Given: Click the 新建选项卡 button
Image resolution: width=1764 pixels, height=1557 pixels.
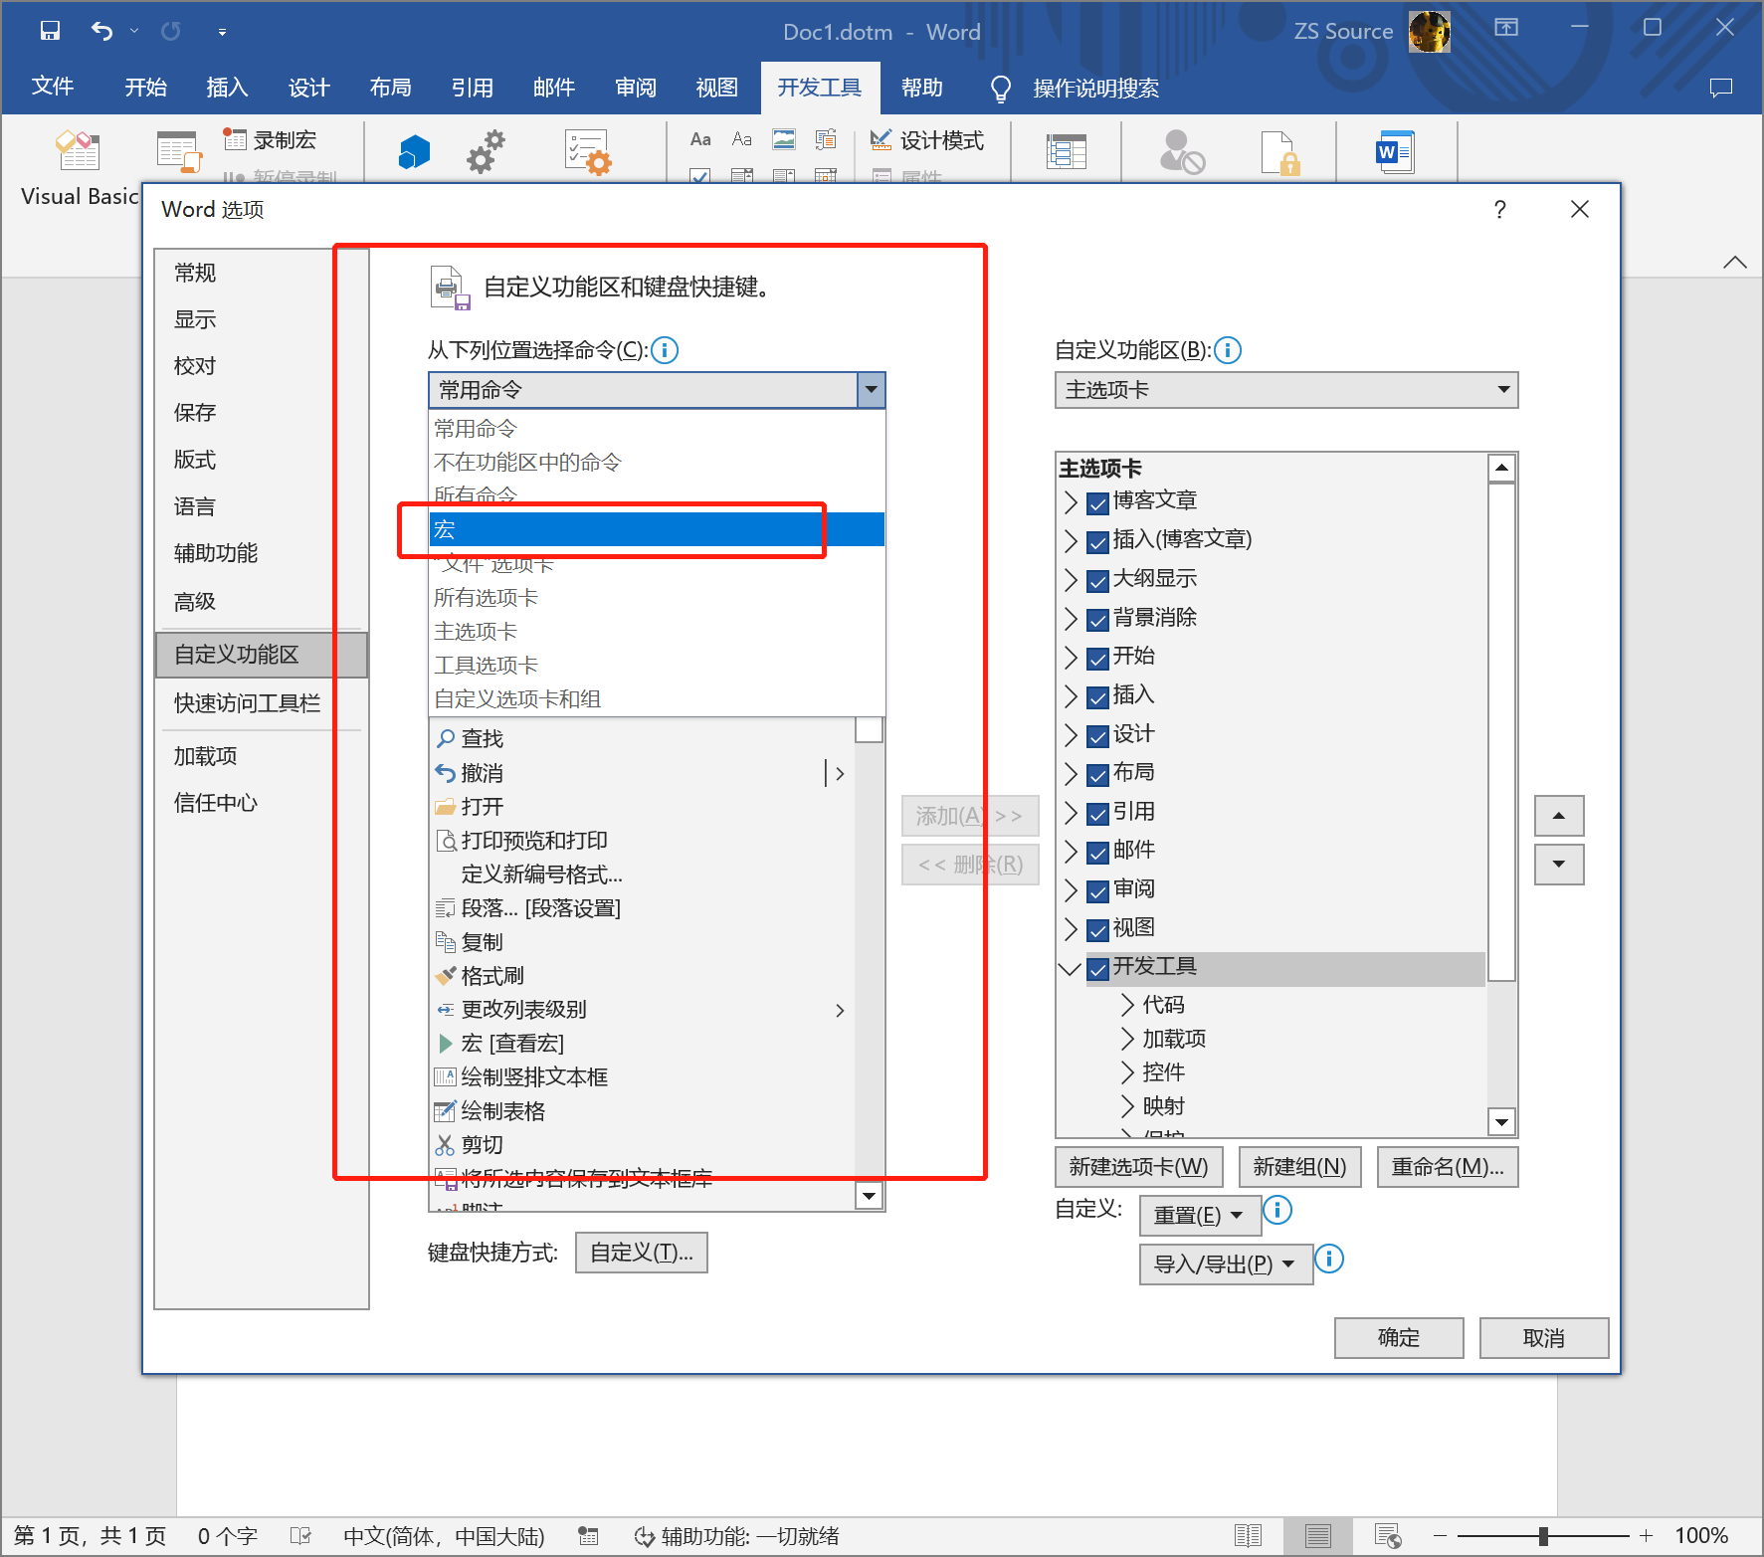Looking at the screenshot, I should click(x=1138, y=1167).
